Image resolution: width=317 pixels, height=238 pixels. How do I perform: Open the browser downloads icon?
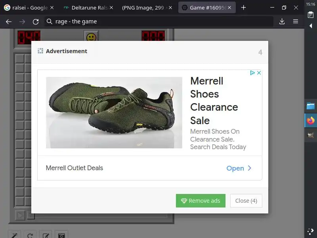click(x=282, y=21)
